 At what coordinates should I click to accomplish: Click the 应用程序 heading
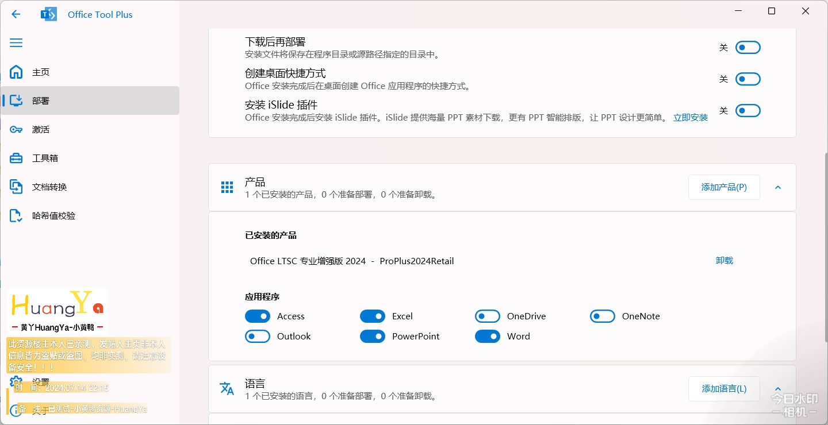(262, 297)
